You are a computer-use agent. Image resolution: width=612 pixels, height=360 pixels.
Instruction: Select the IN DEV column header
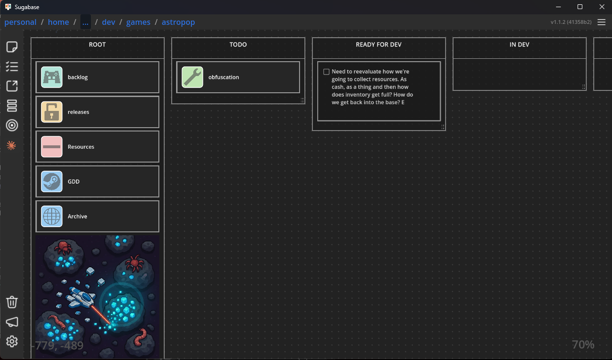(520, 44)
